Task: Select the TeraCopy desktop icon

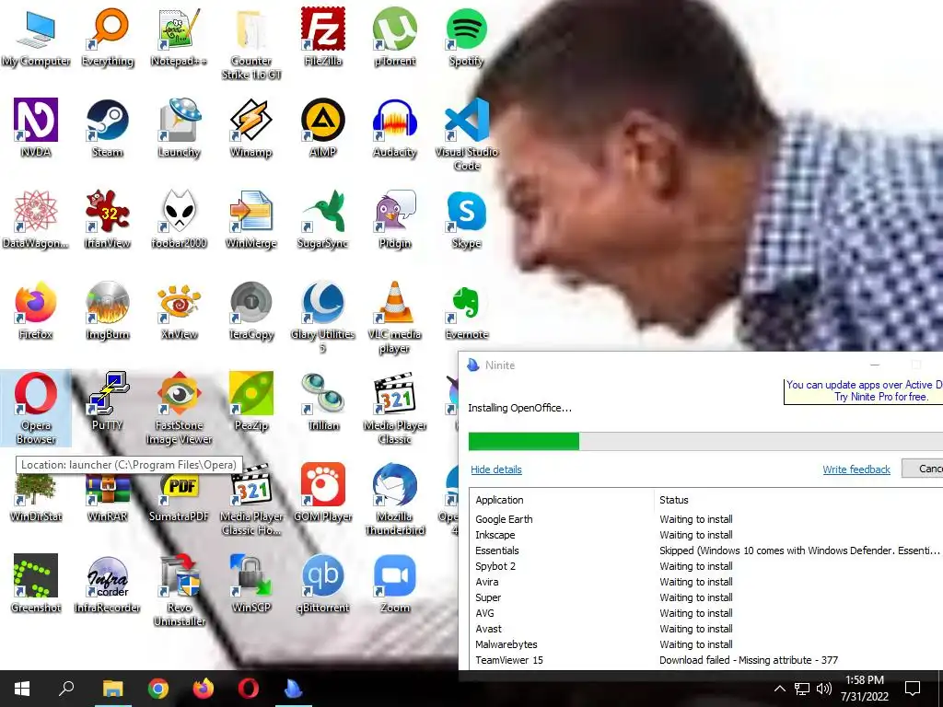Action: (x=250, y=311)
